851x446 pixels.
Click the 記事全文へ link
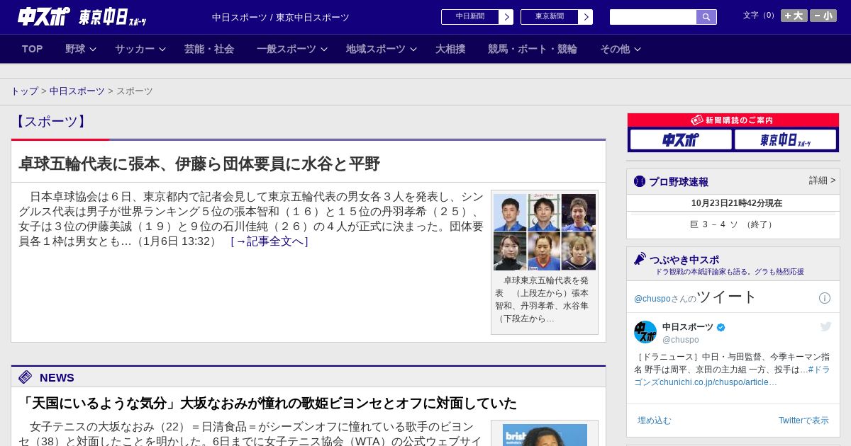click(269, 241)
